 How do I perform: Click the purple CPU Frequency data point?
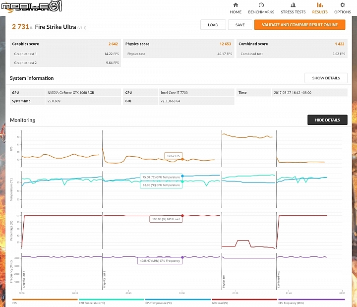click(x=182, y=257)
